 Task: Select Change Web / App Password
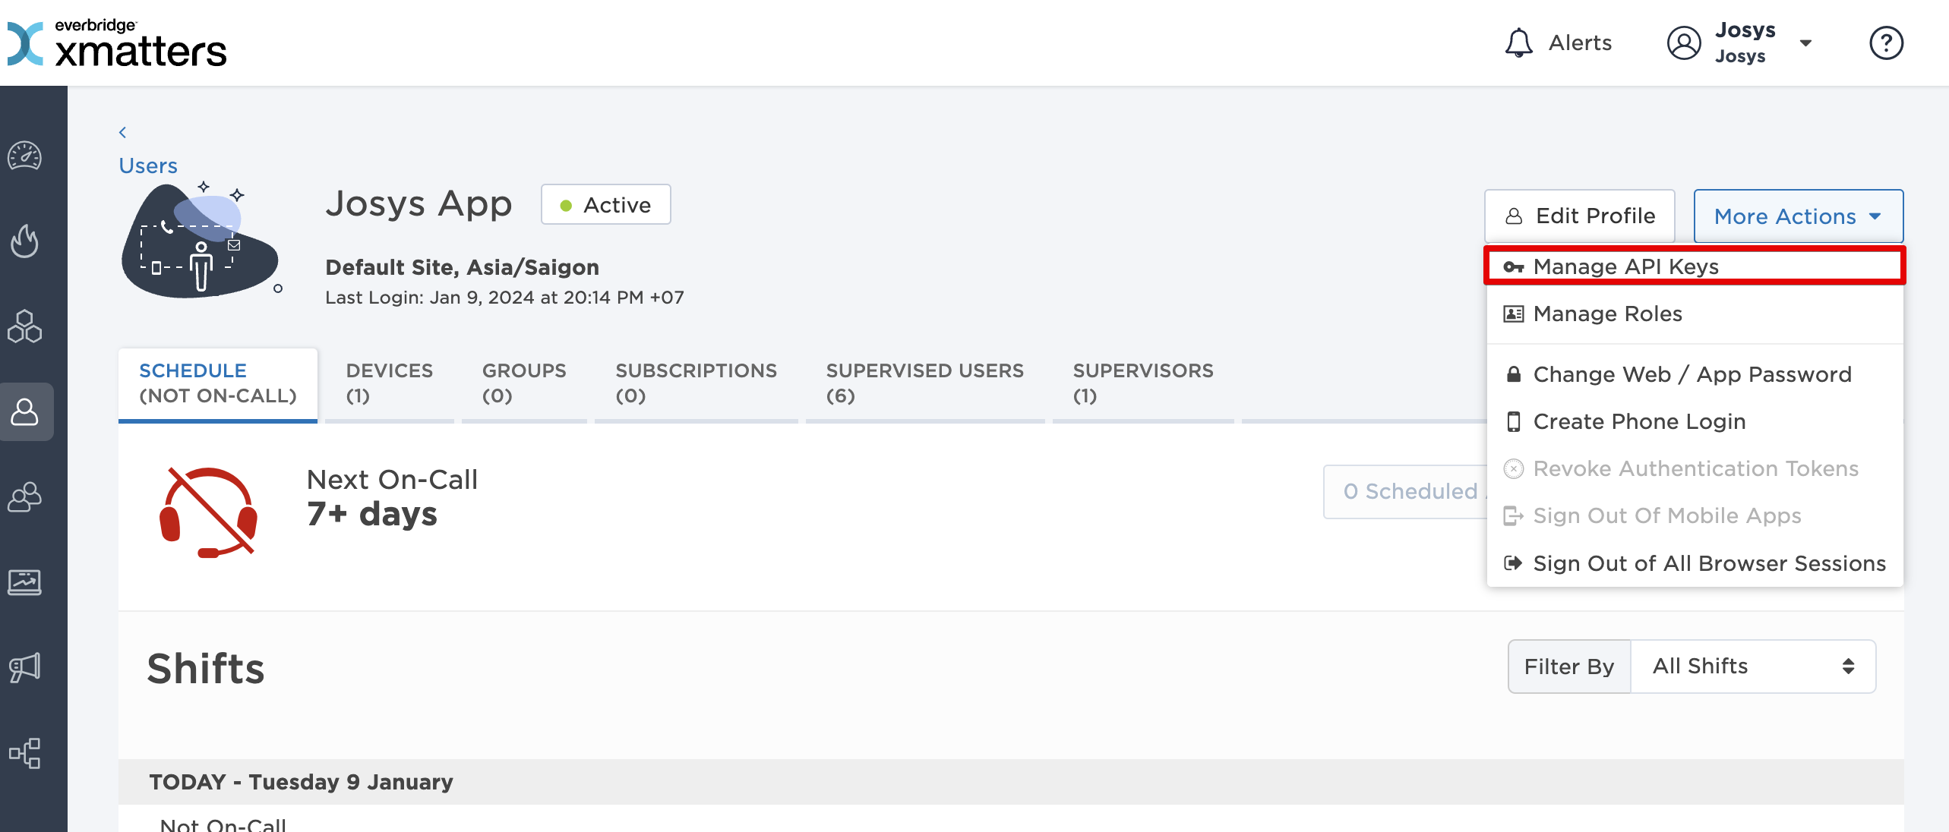(x=1692, y=374)
